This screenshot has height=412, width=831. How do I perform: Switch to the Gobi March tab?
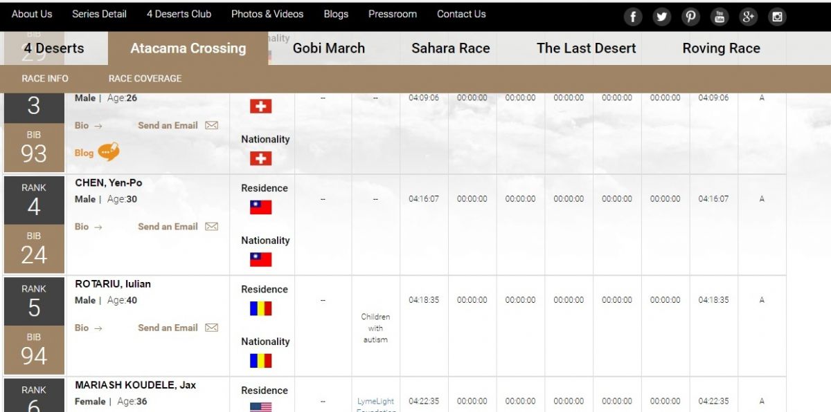point(328,48)
